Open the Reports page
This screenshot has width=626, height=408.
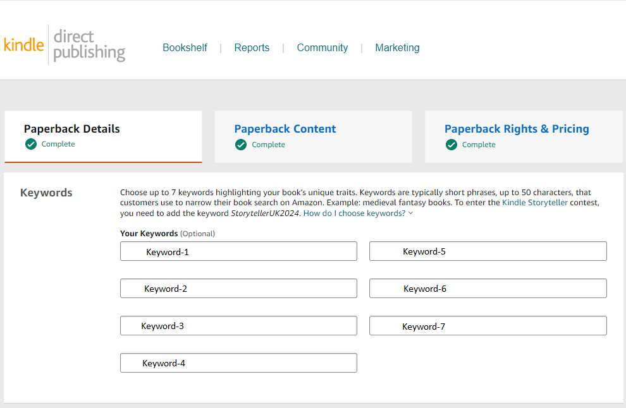(252, 47)
